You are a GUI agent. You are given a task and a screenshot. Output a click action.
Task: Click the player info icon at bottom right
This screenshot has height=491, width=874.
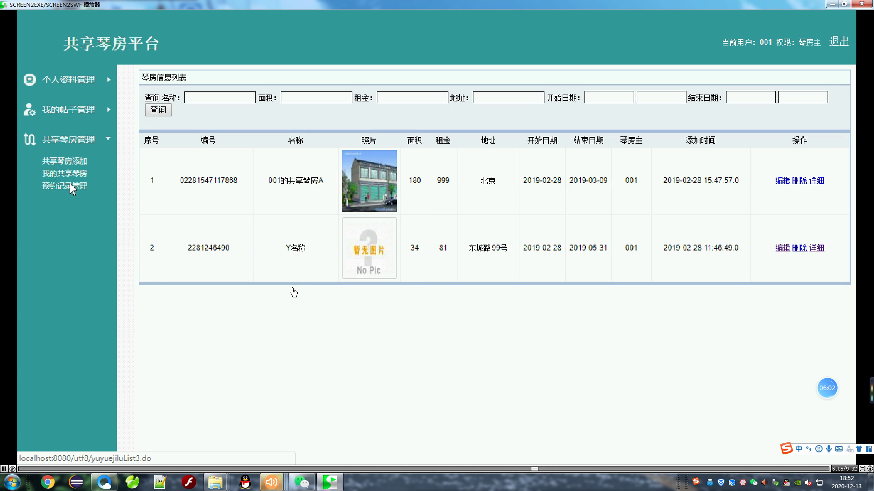tap(870, 469)
